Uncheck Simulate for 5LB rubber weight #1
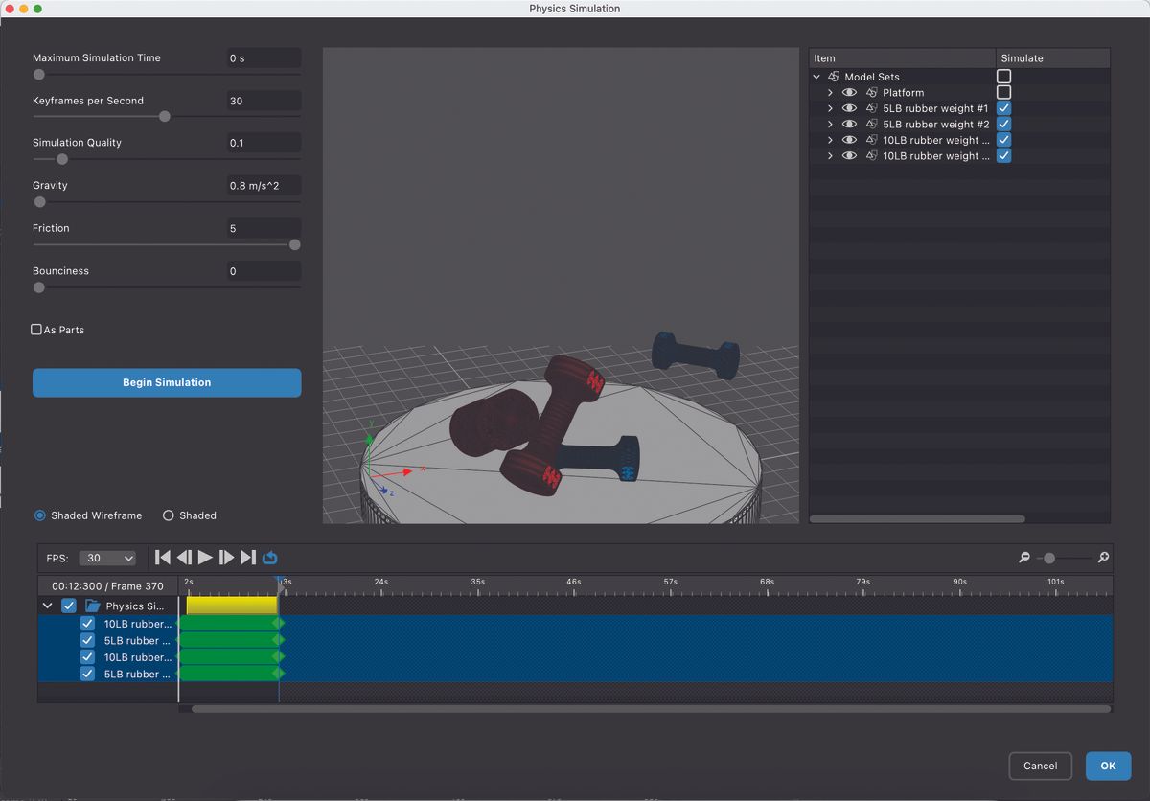The height and width of the screenshot is (801, 1150). [x=1003, y=107]
